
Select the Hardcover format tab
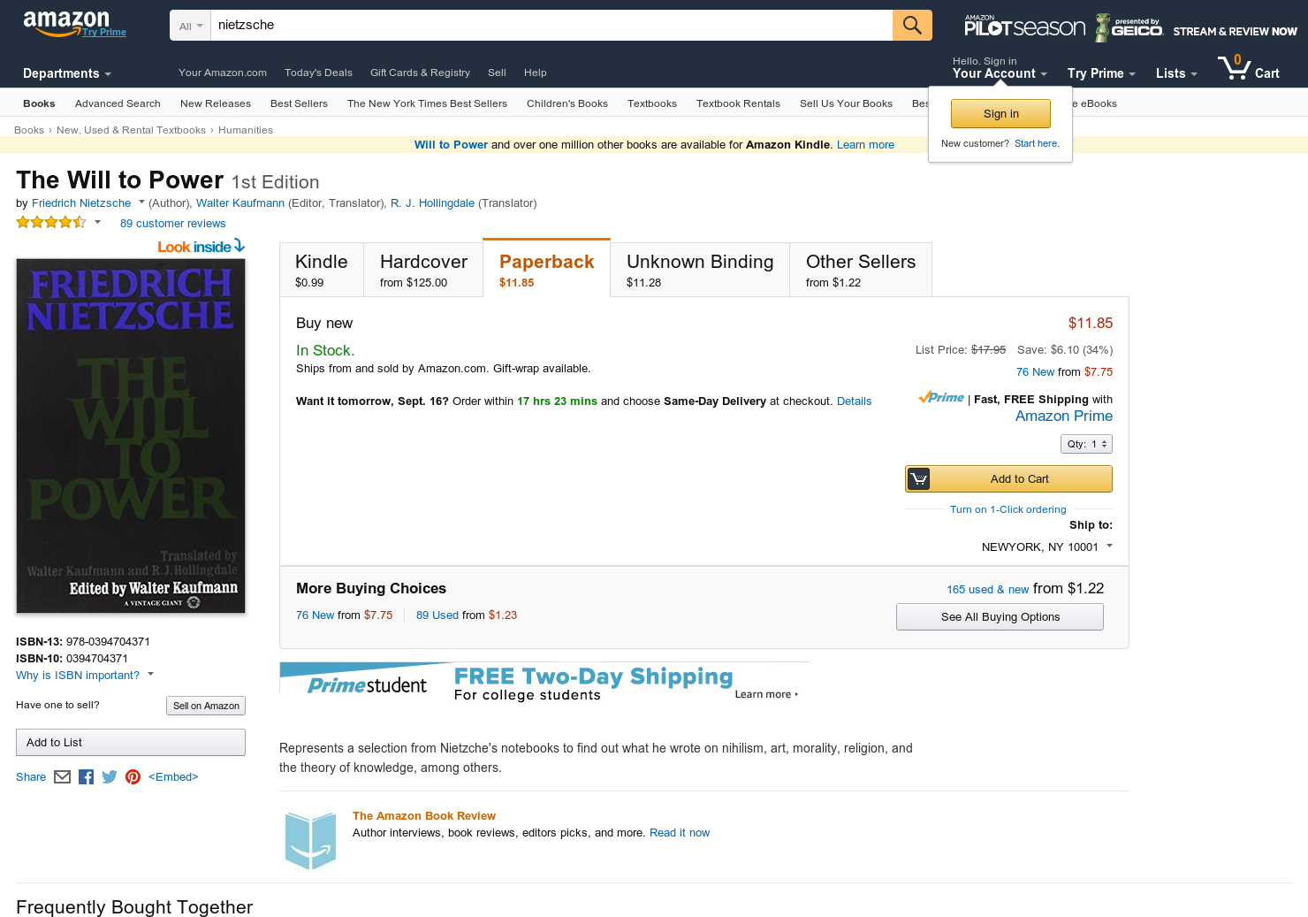pos(423,270)
